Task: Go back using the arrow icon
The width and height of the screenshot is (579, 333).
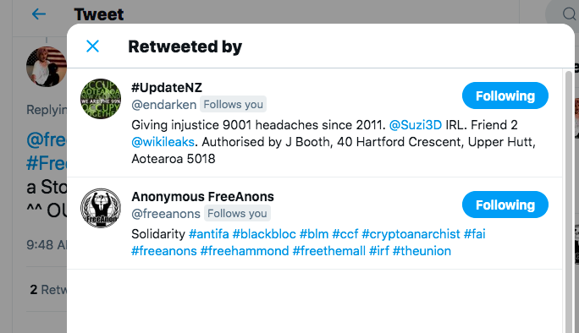Action: 39,14
